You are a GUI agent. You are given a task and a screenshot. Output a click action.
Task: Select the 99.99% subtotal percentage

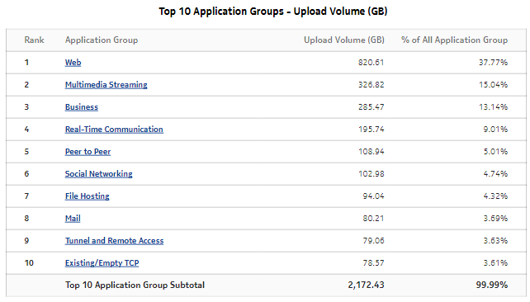[492, 285]
